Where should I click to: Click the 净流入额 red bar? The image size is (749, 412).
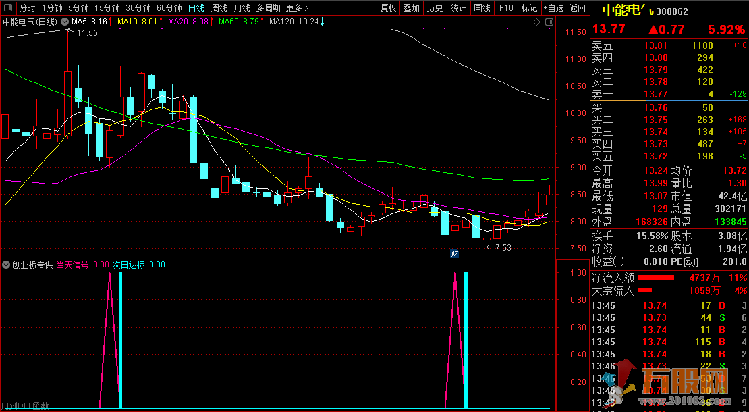[656, 277]
